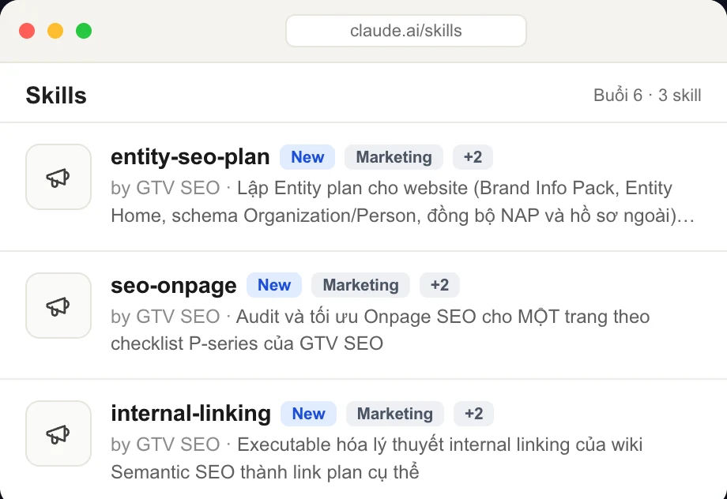This screenshot has width=727, height=499.
Task: Select the Marketing tag on internal-linking
Action: (x=394, y=413)
